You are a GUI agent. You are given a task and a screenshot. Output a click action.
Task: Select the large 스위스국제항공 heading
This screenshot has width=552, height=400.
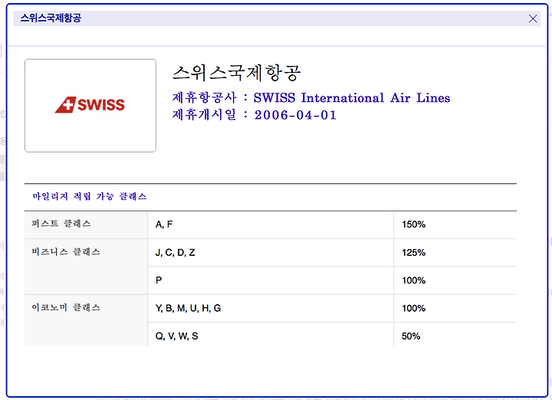pos(236,73)
